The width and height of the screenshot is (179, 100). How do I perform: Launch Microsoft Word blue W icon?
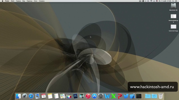[107, 96]
